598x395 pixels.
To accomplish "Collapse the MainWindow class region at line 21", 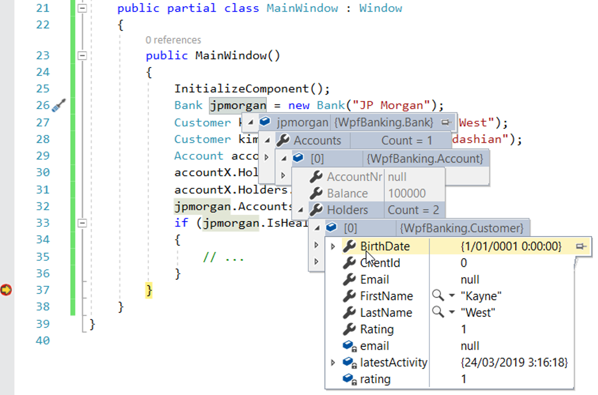I will tap(83, 8).
